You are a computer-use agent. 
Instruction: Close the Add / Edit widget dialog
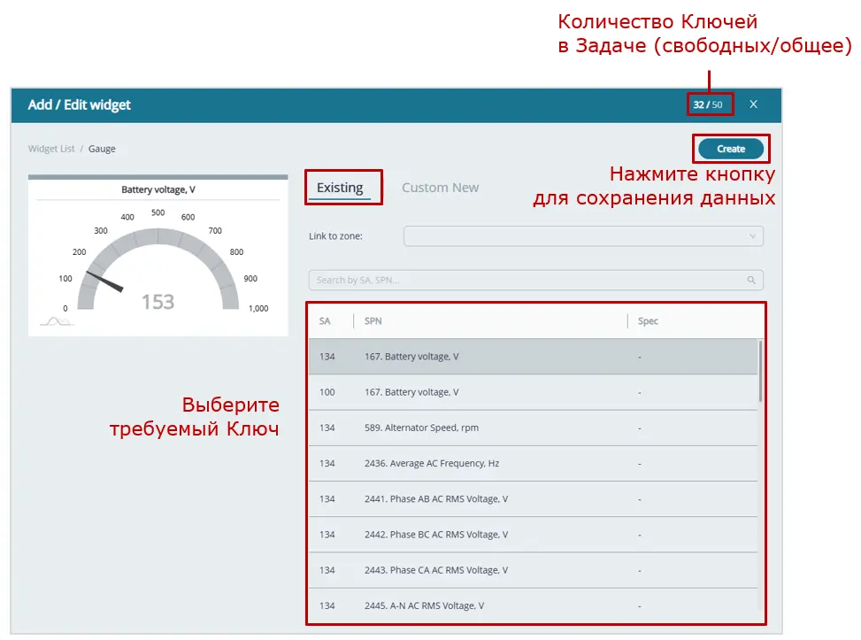coord(753,104)
